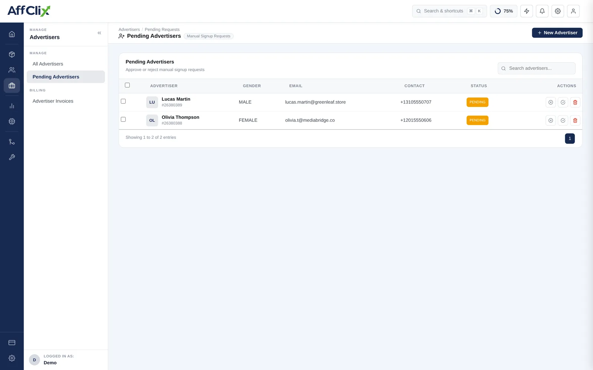Delete Lucas Martin's request
The image size is (593, 370).
click(575, 102)
